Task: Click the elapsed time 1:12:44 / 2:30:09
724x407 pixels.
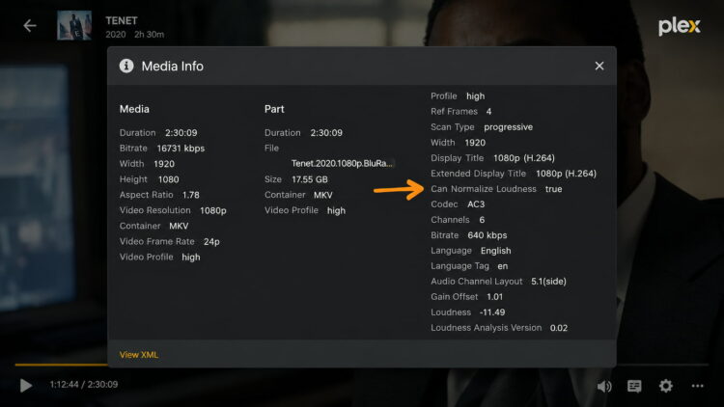Action: coord(84,385)
